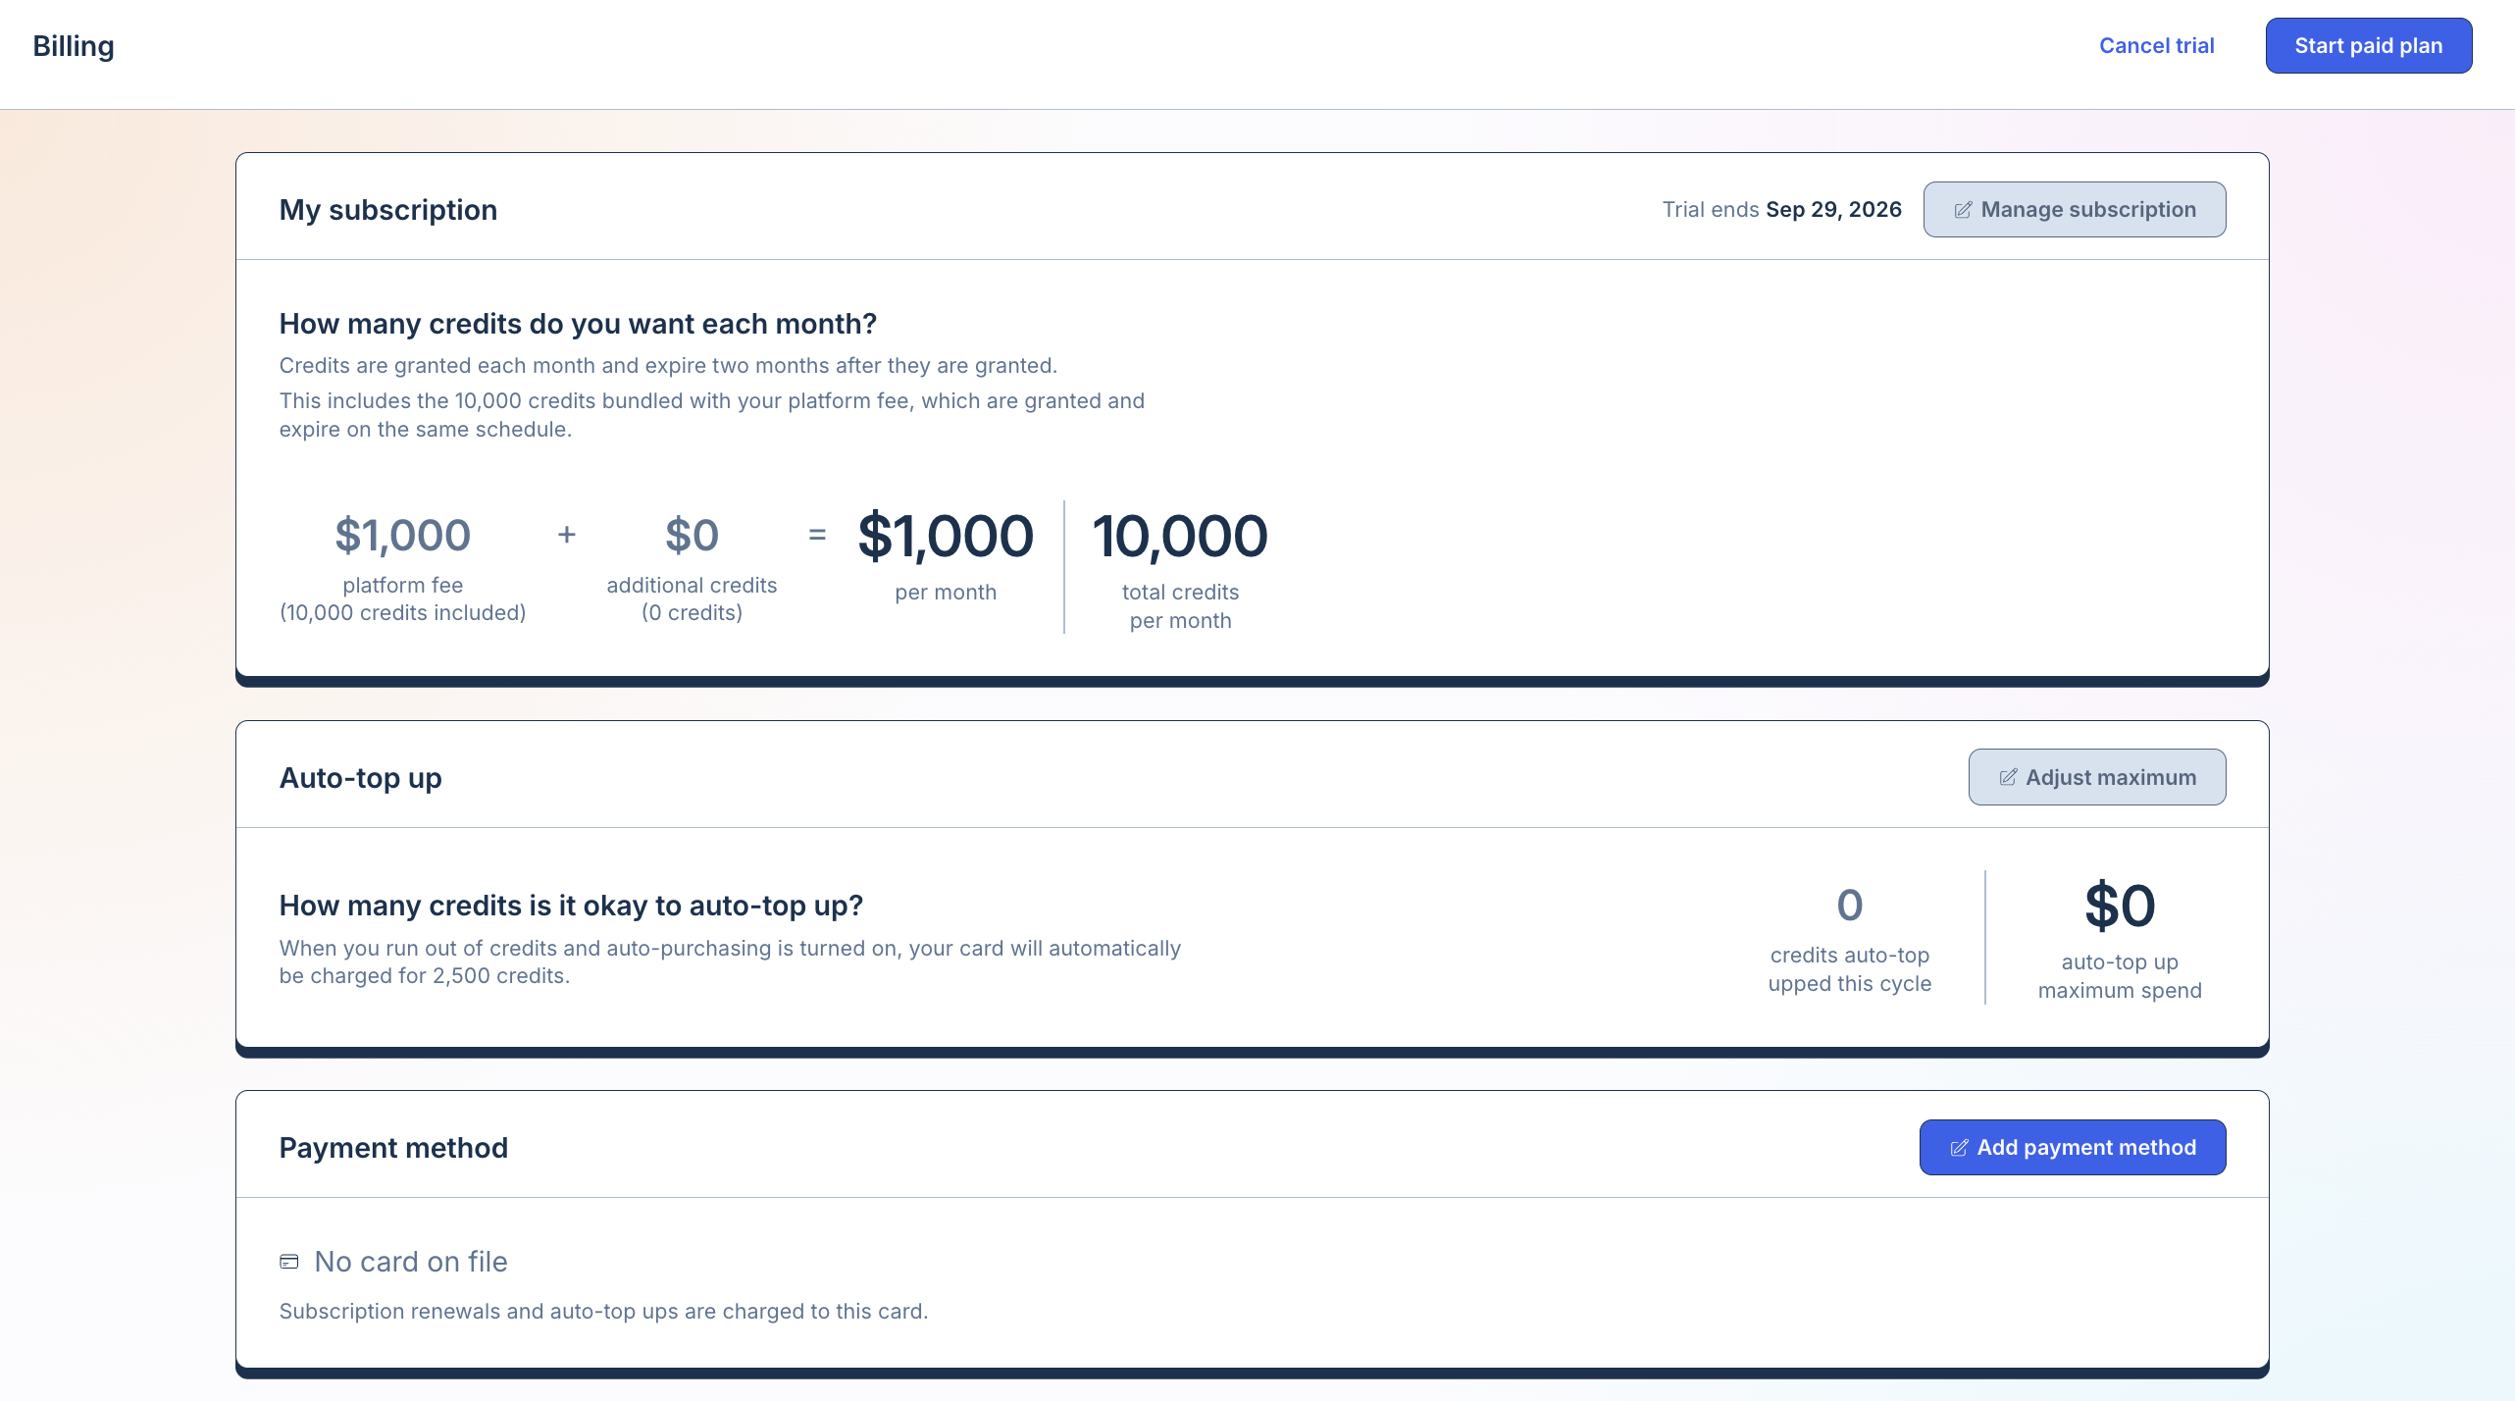Click the Billing page title
The image size is (2515, 1401).
(x=74, y=46)
